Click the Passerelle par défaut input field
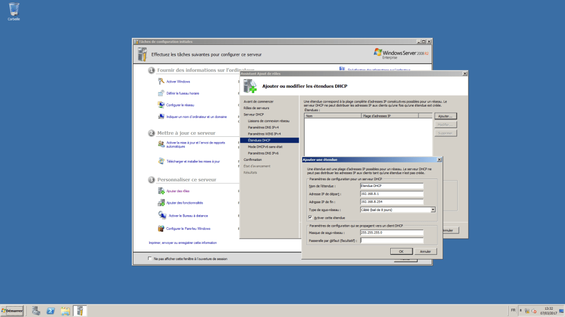 coord(393,240)
